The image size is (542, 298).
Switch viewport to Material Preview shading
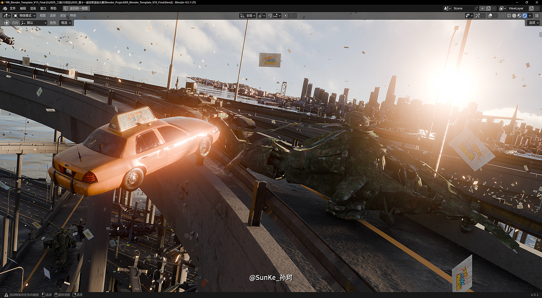pyautogui.click(x=520, y=16)
